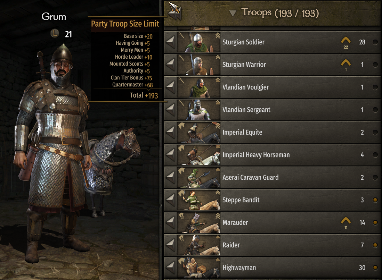Viewport: 382px width, 280px height.
Task: Click the Imperial Equite portrait thumbnail
Action: point(199,132)
